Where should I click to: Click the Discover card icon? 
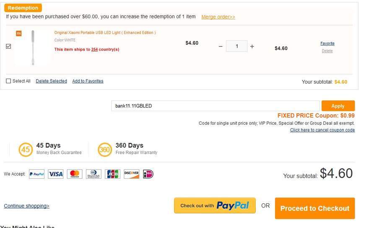tap(131, 174)
